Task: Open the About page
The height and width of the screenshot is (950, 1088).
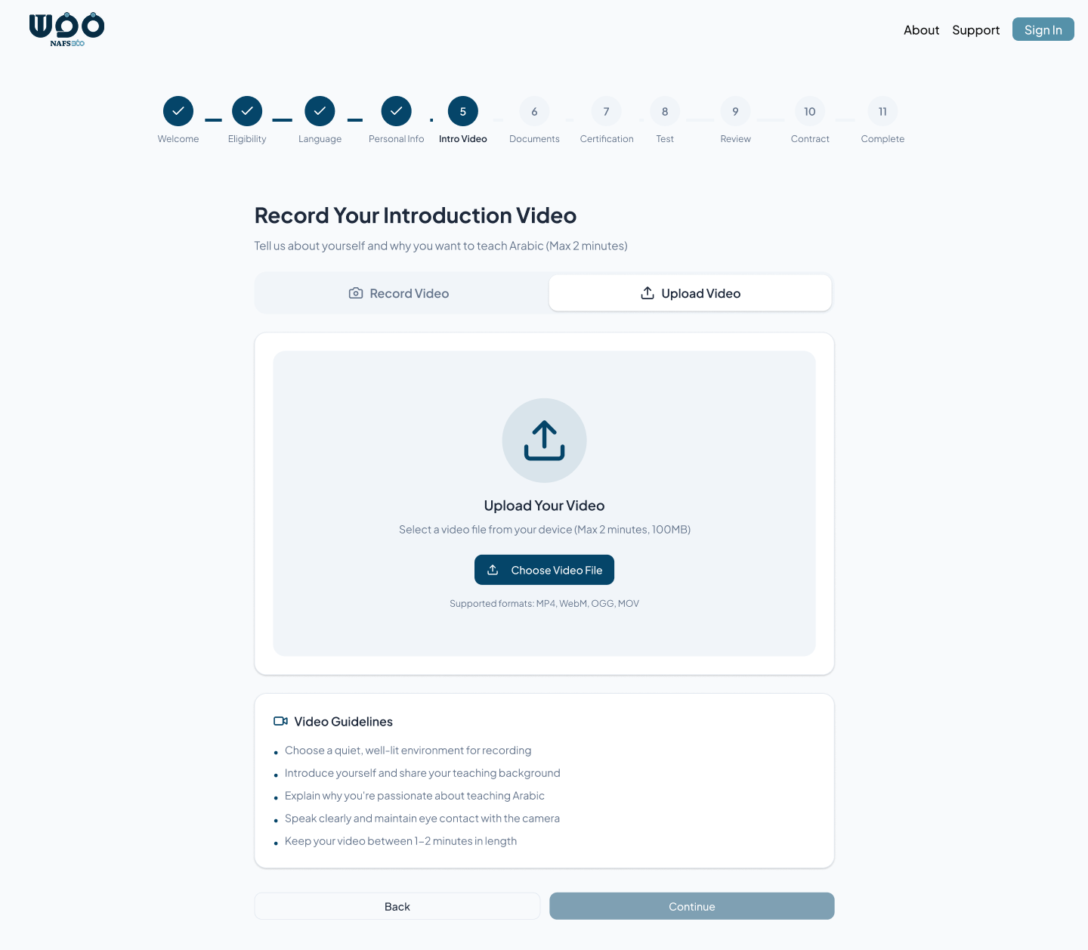Action: [921, 29]
